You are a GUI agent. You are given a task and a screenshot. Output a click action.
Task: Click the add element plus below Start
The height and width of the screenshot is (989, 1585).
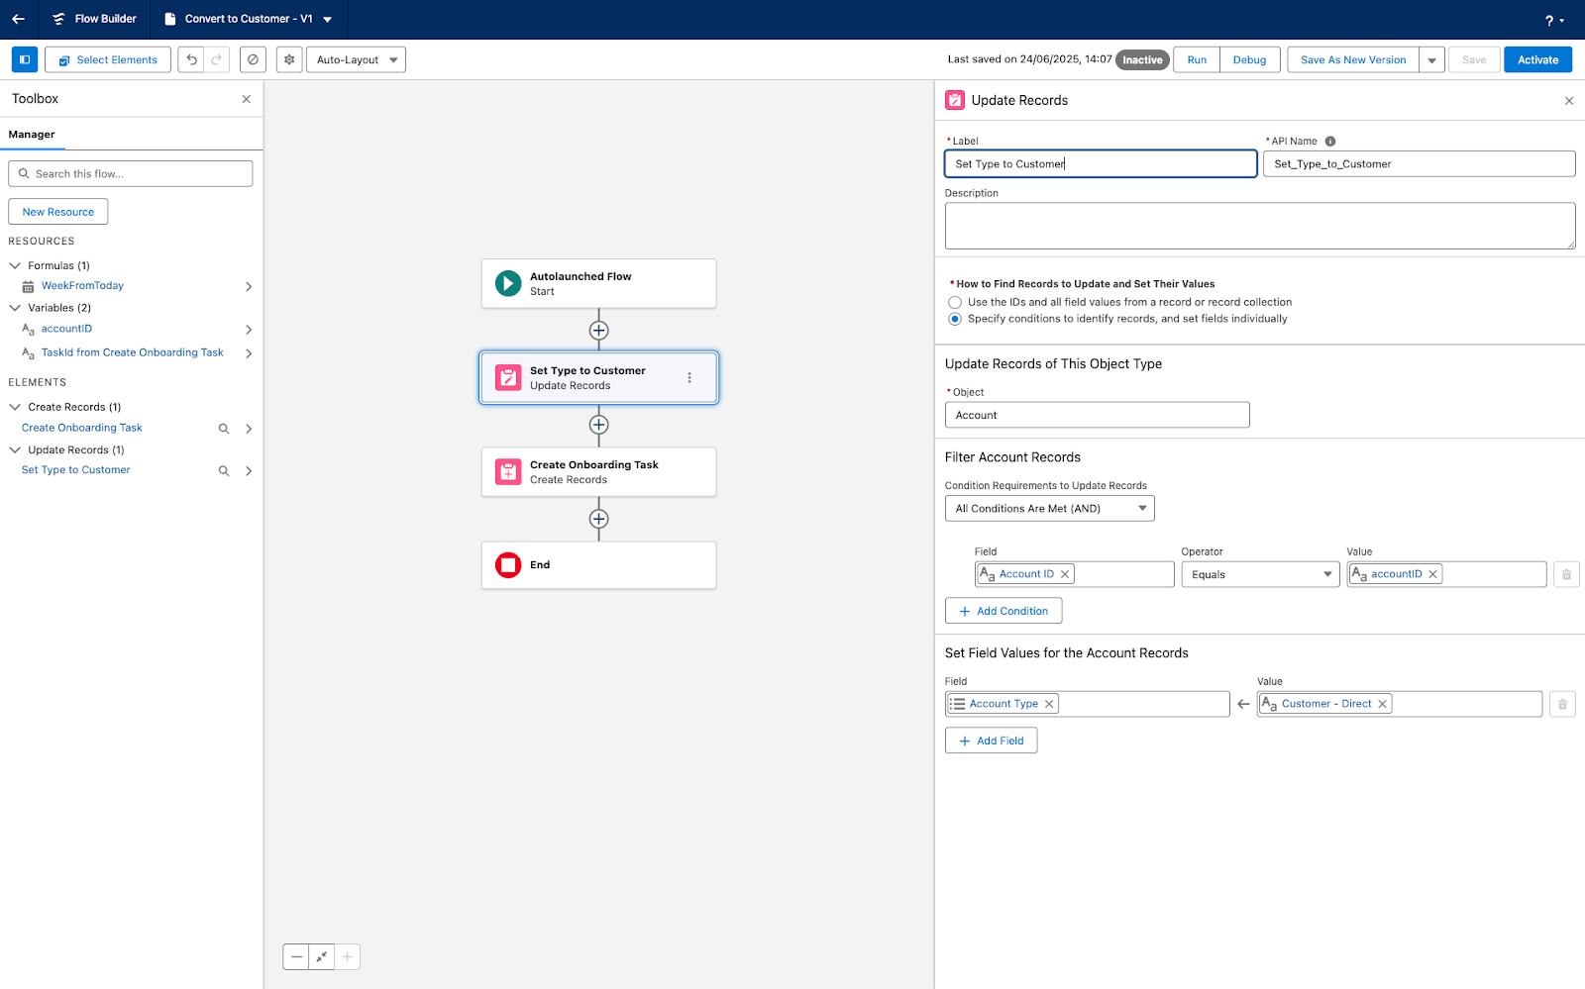point(598,331)
